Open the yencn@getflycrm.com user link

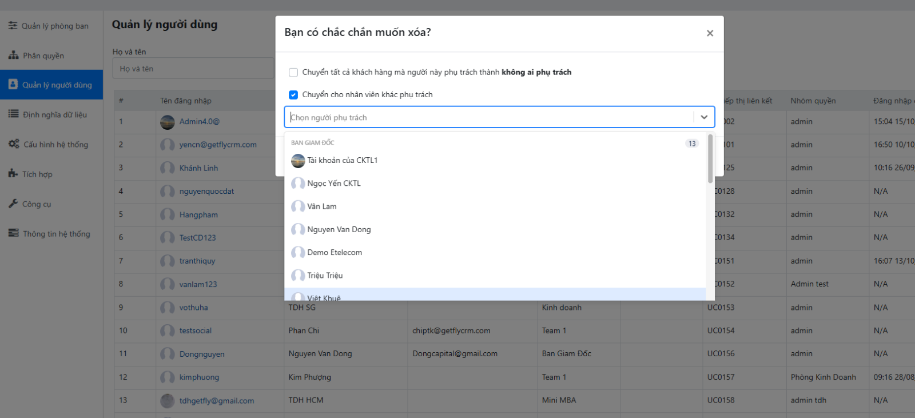[218, 145]
